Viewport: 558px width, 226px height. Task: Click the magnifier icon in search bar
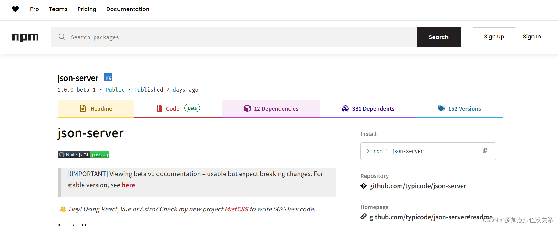62,37
